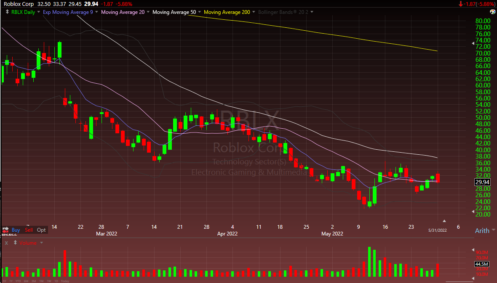497x283 pixels.
Task: Click the upper price scale arrow near 74.00
Action: point(473,43)
